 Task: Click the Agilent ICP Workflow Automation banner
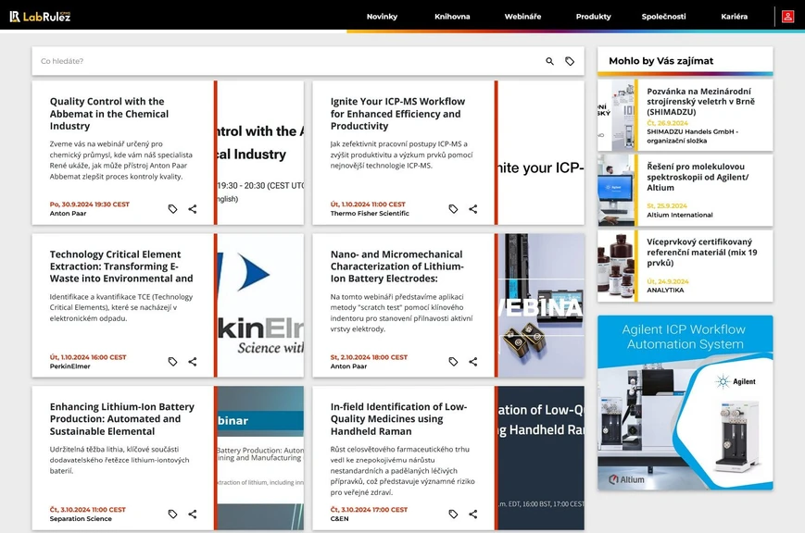685,403
